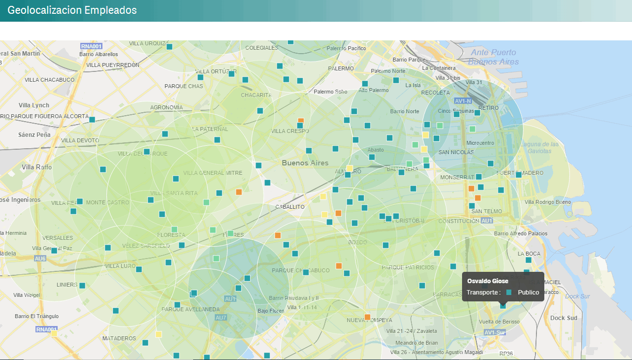632x360 pixels.
Task: Select the orange marker above Nueva Pompeya
Action: click(x=367, y=317)
